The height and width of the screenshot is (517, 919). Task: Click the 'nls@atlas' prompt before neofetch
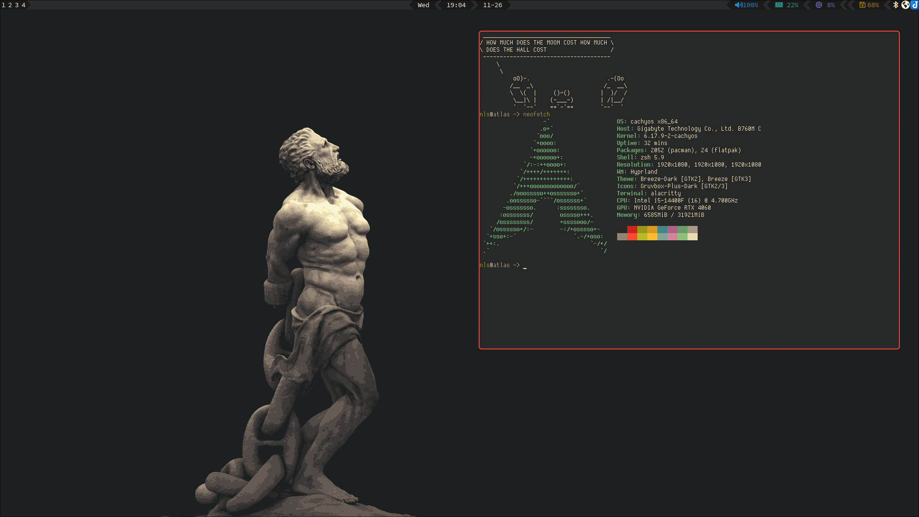point(495,114)
